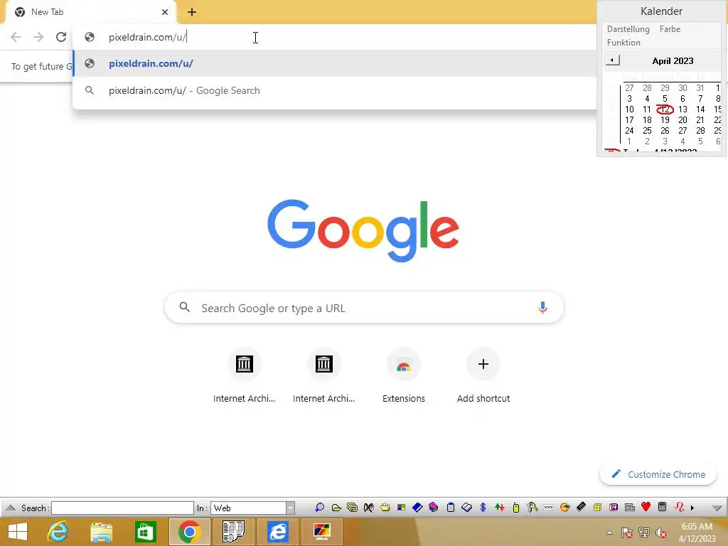The height and width of the screenshot is (546, 728).
Task: Click the magnifier search icon in bottom toolbar
Action: [319, 508]
